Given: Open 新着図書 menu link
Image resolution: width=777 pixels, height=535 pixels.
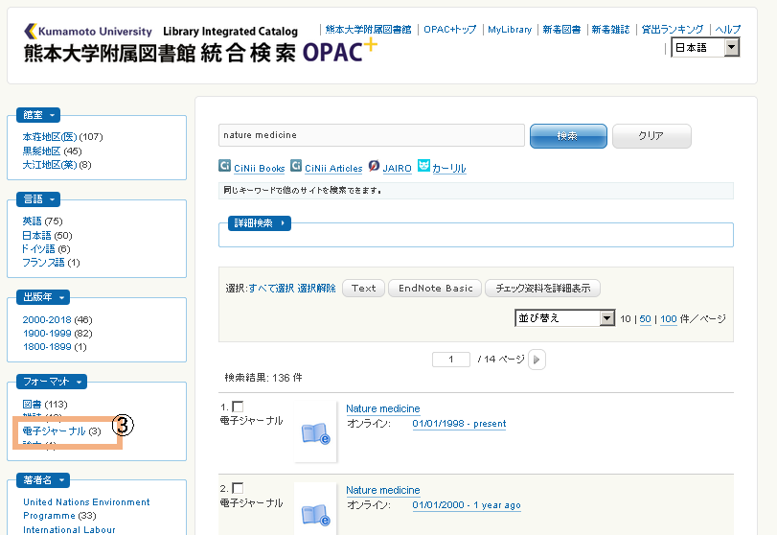Looking at the screenshot, I should coord(561,30).
